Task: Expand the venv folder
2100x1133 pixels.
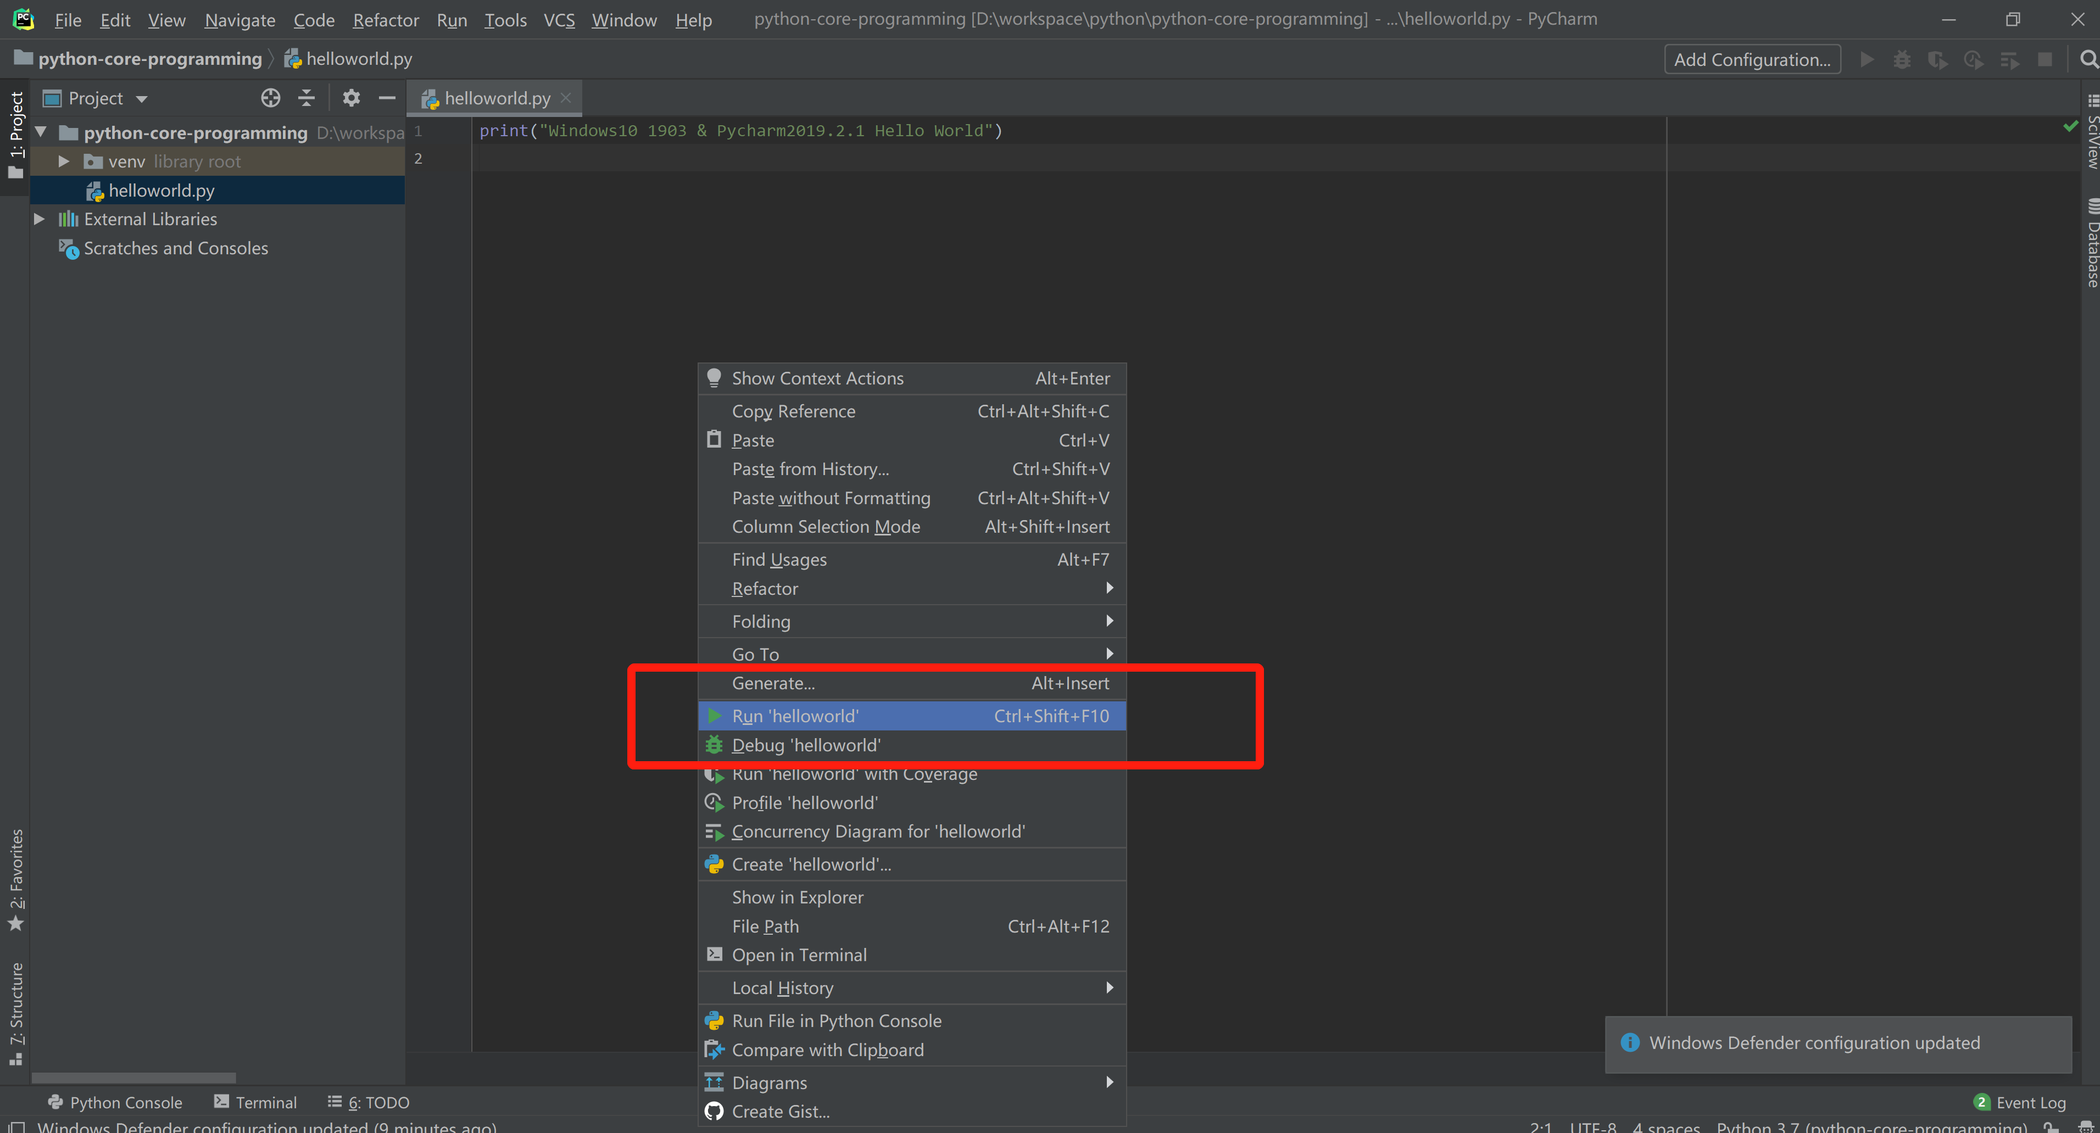Action: pyautogui.click(x=64, y=161)
